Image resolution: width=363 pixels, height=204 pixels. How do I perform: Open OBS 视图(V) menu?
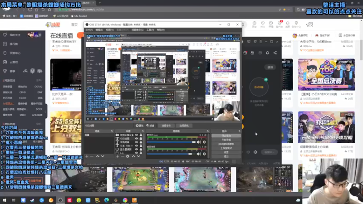point(110,30)
